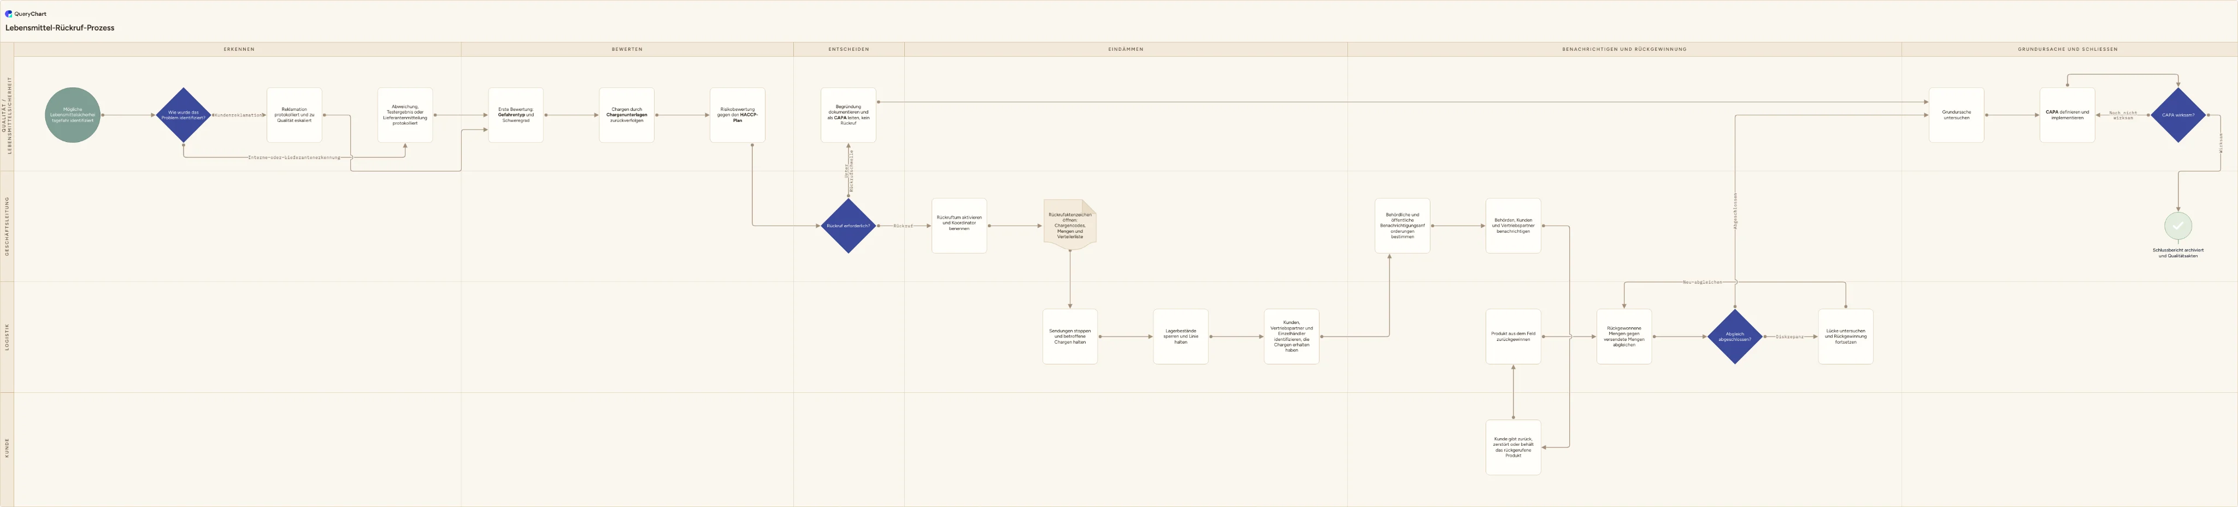2238x507 pixels.
Task: Select the 'Kunden, Vertriebspartner und Einzelhändler identifizieren' box
Action: [x=1292, y=337]
